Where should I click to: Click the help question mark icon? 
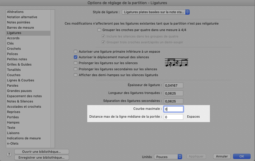(8, 154)
